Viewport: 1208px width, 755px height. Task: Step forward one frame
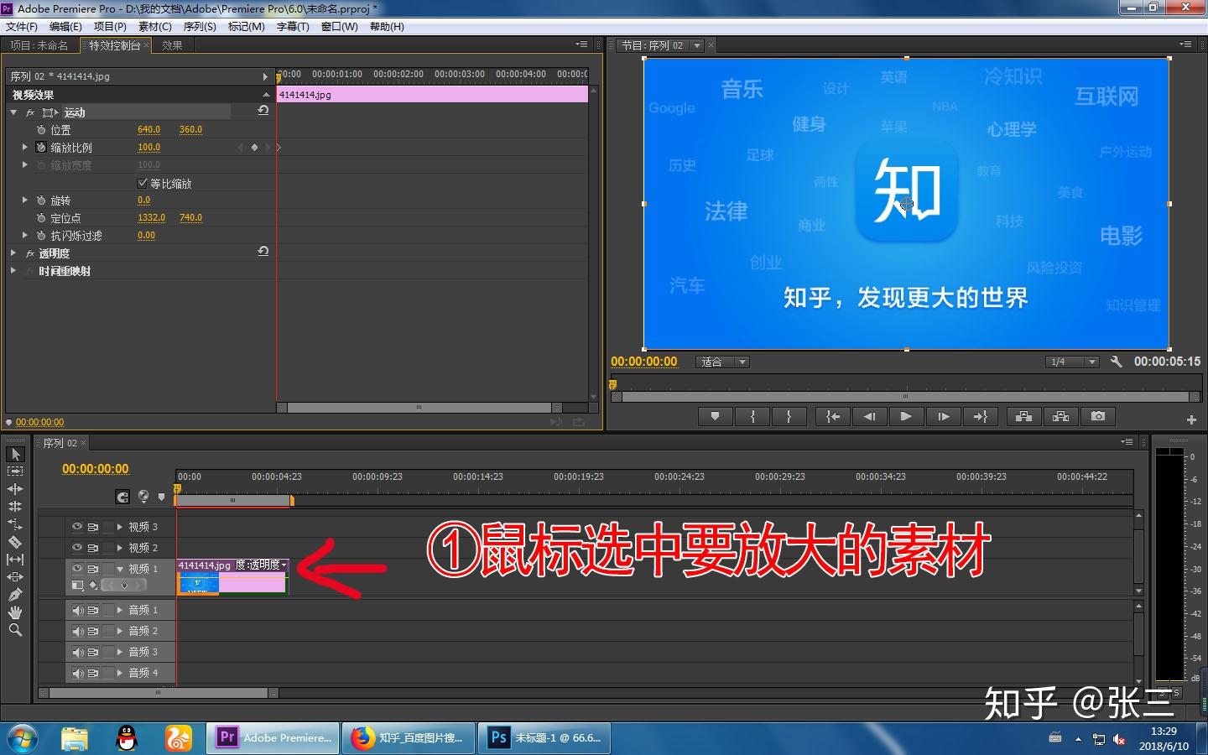click(x=944, y=416)
